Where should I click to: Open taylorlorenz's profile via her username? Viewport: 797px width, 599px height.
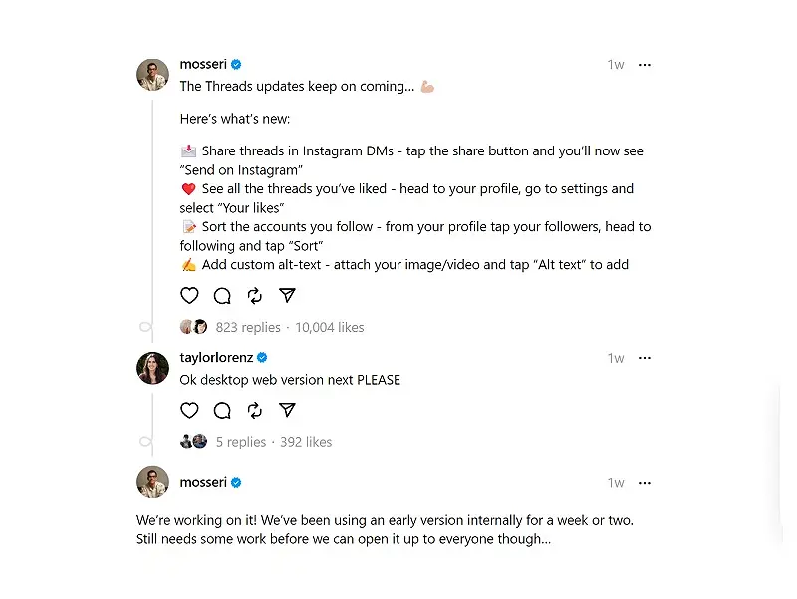[217, 357]
